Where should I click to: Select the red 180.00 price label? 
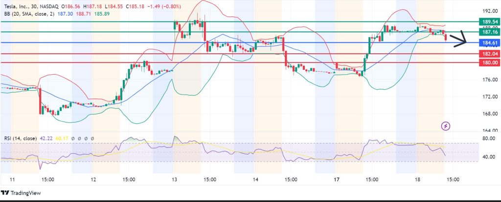(489, 63)
